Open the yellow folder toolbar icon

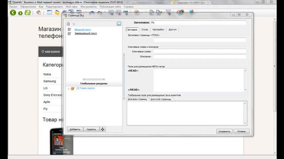(x=57, y=13)
